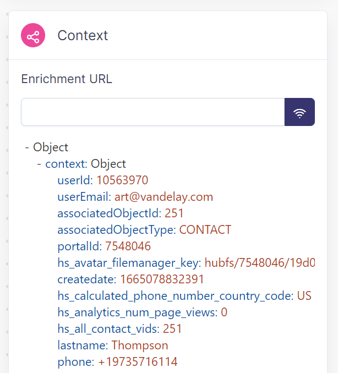The width and height of the screenshot is (338, 373).
Task: Select the portalId key
Action: pos(79,246)
